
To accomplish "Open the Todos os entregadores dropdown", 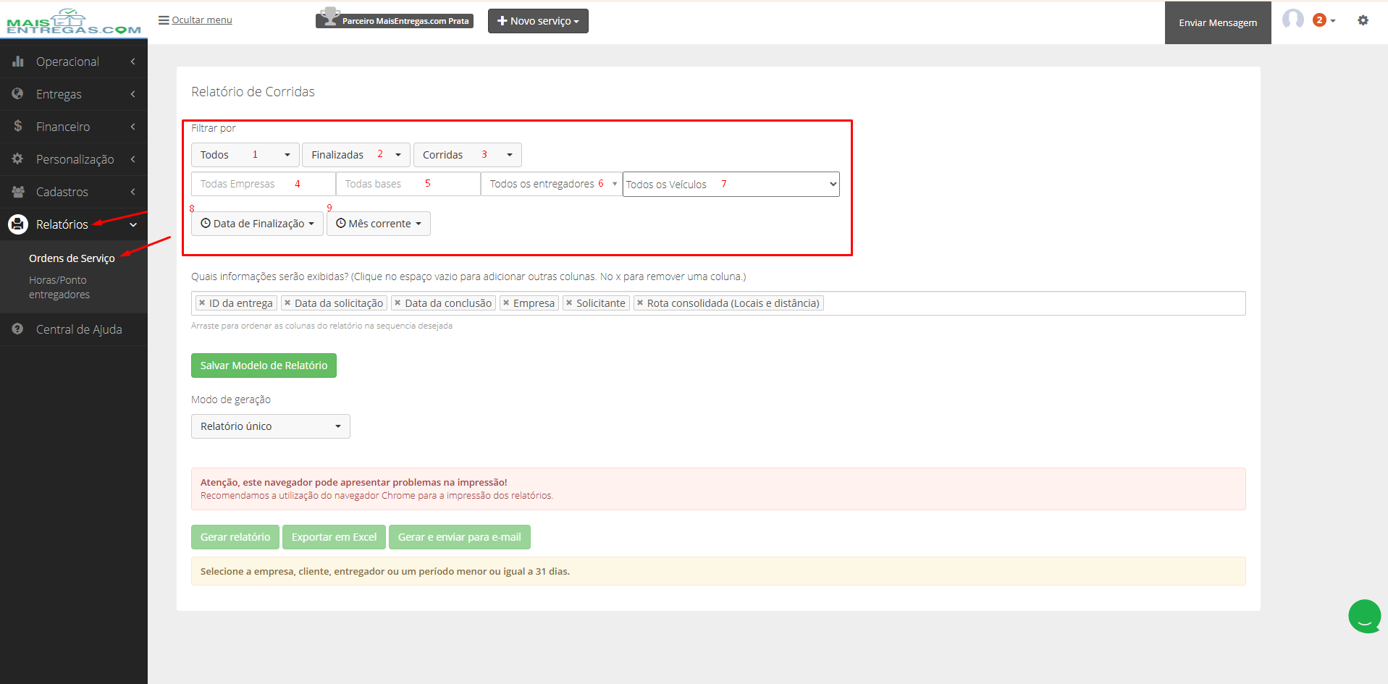I will click(552, 184).
